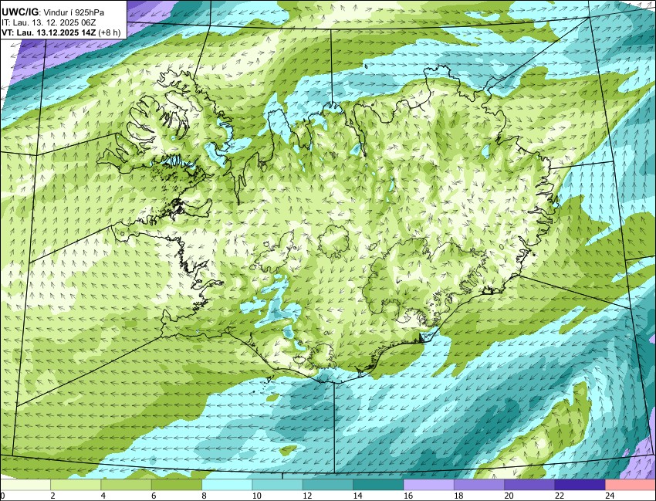Select the 'Vindur í 925hPa' label
The width and height of the screenshot is (656, 501).
coord(73,13)
